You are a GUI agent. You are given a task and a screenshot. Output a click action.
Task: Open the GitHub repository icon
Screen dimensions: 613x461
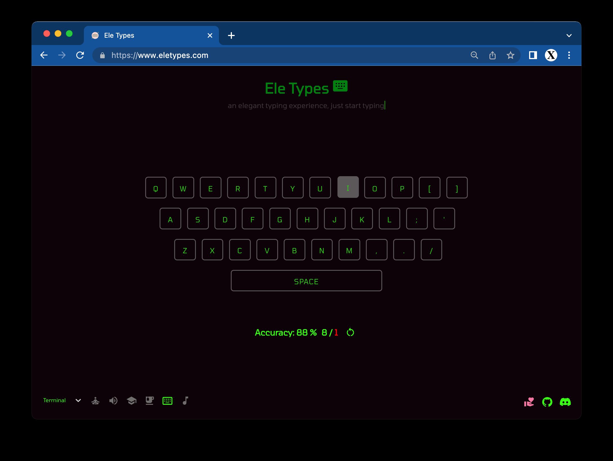click(547, 402)
